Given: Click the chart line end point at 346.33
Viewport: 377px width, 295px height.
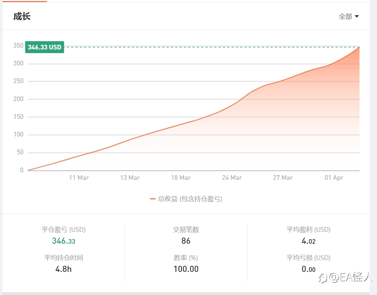Looking at the screenshot, I should click(359, 47).
